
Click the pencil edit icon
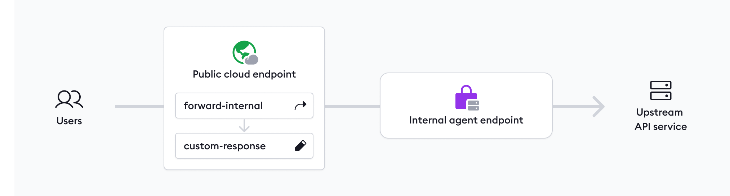[301, 146]
